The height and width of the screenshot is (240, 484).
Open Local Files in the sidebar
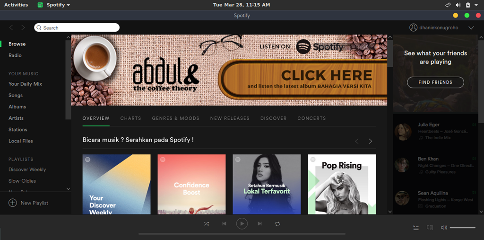(21, 141)
